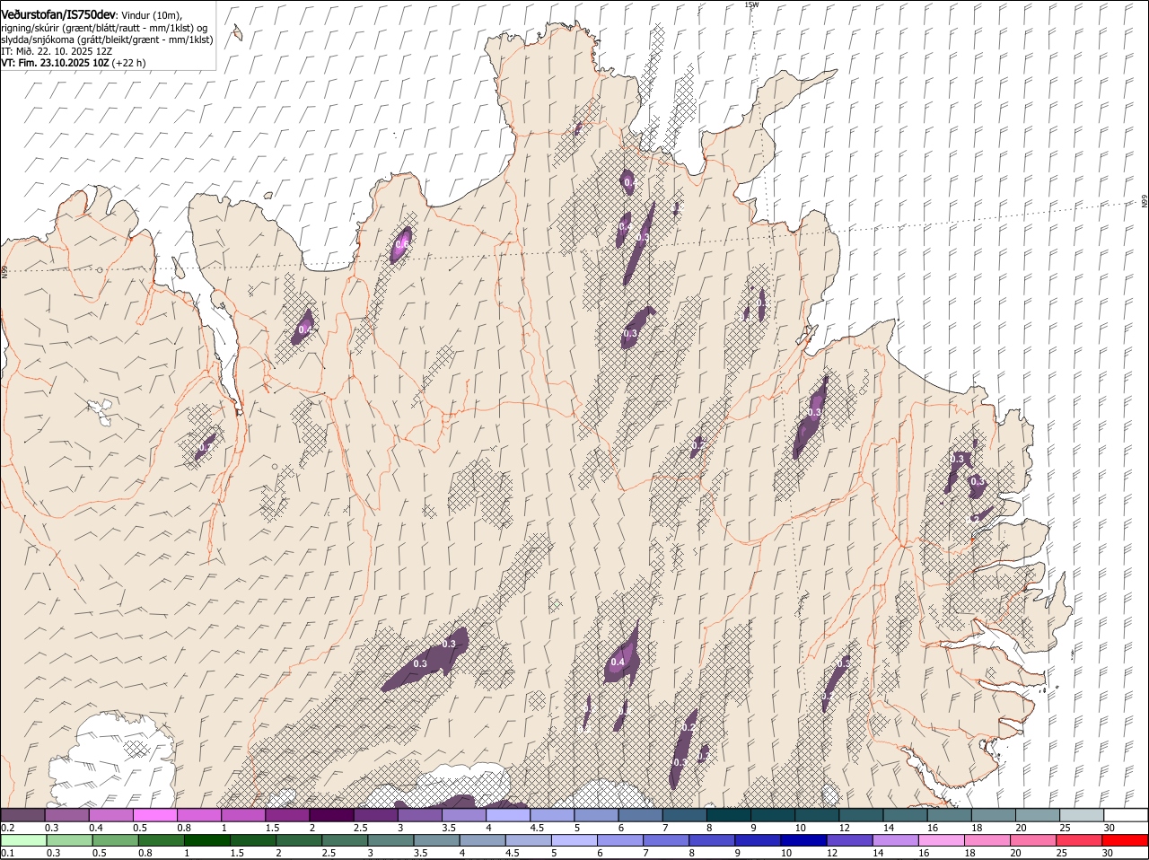1149x860 pixels.
Task: Click the palest green 0.1 rain swatch
Action: point(23,840)
